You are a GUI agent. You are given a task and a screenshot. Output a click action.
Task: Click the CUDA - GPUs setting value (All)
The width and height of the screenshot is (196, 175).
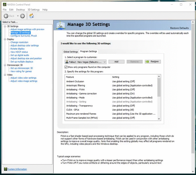click(123, 110)
